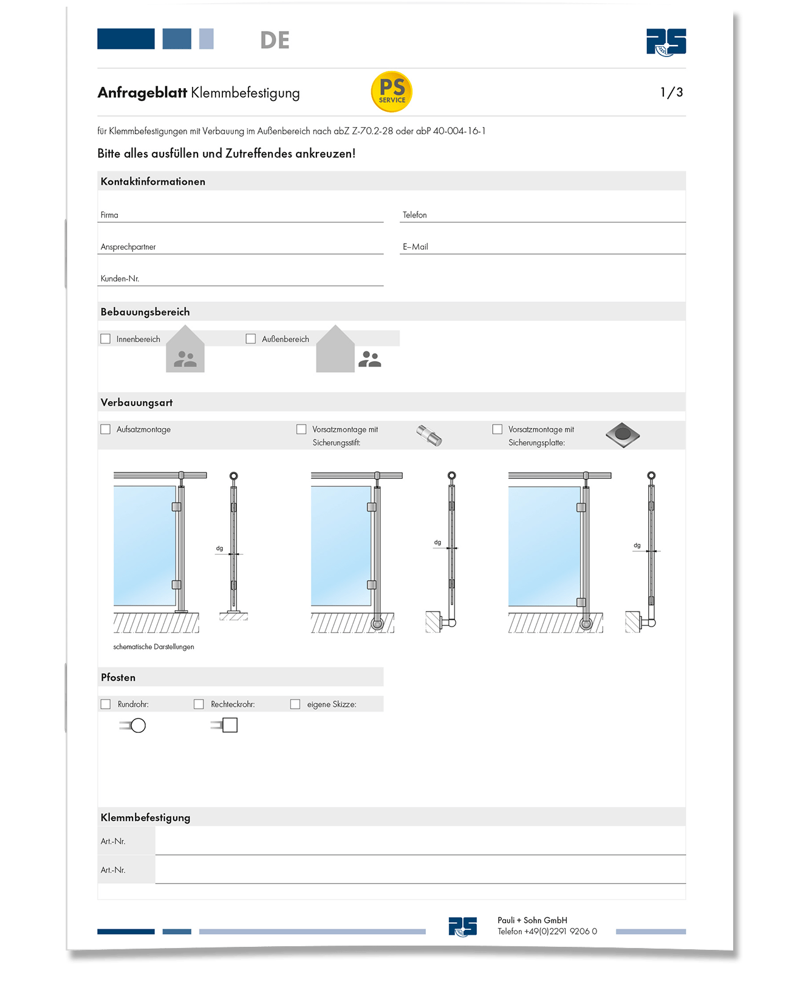Click the dark blue header color block
800x990 pixels.
(x=126, y=39)
